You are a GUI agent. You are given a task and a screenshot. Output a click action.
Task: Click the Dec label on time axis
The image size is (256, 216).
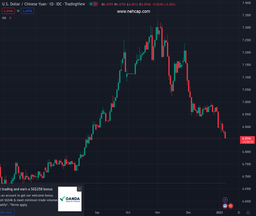189,212
